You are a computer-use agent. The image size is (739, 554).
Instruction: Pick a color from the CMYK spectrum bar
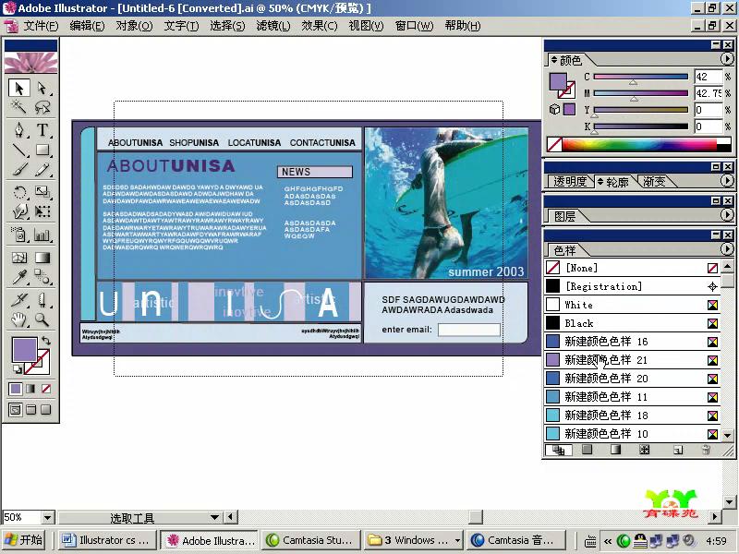point(638,144)
